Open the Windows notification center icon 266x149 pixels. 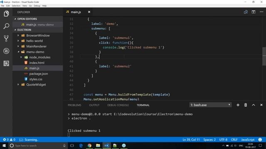pos(260,145)
